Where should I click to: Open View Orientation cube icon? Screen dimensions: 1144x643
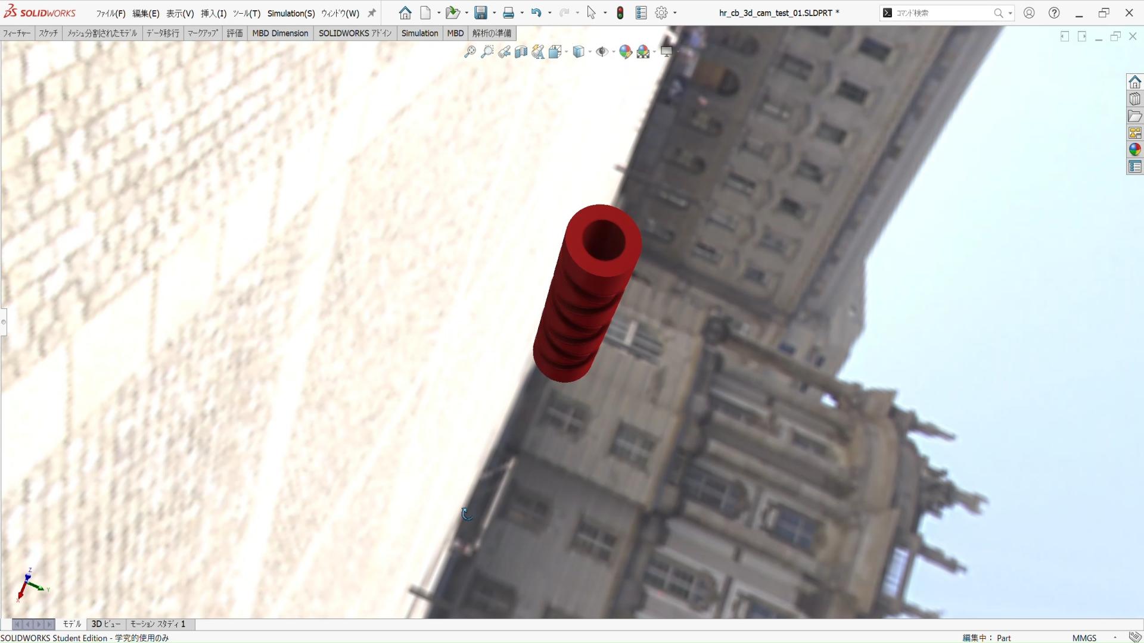555,52
